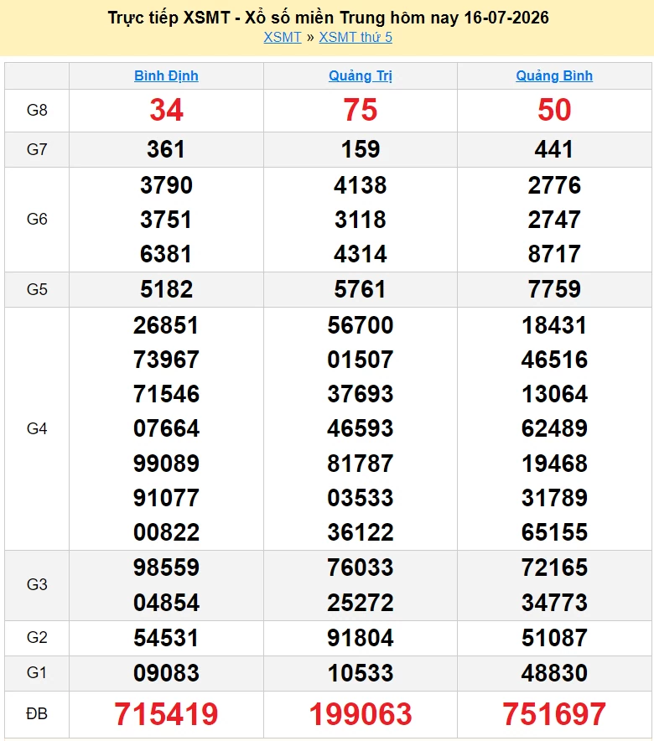The width and height of the screenshot is (654, 741).
Task: Select G4 result 36122
Action: pyautogui.click(x=360, y=532)
